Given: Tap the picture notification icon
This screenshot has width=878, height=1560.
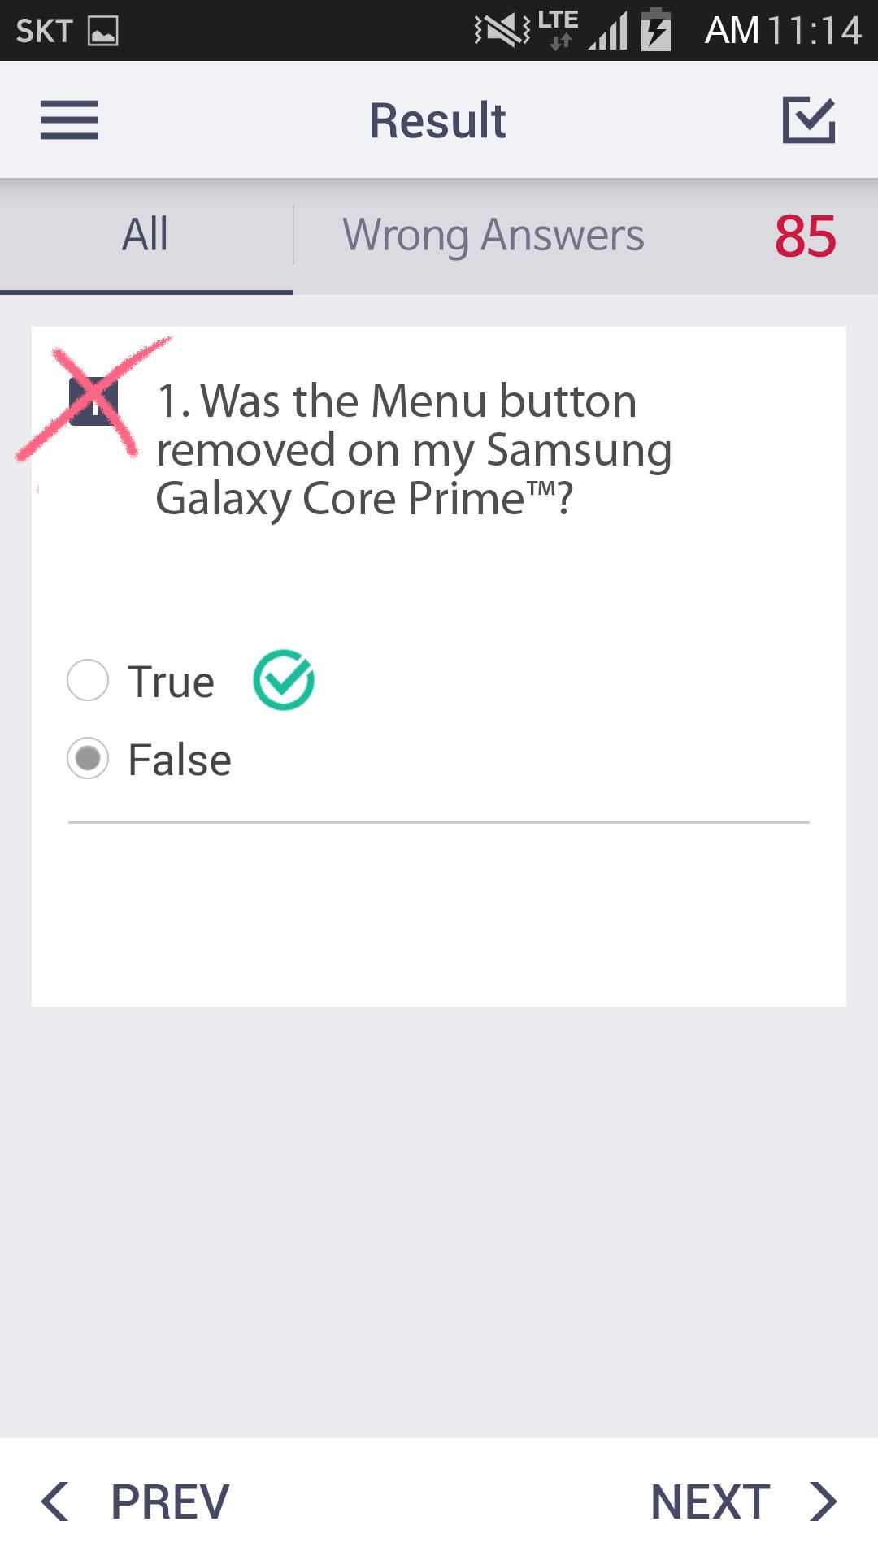Looking at the screenshot, I should 103,31.
